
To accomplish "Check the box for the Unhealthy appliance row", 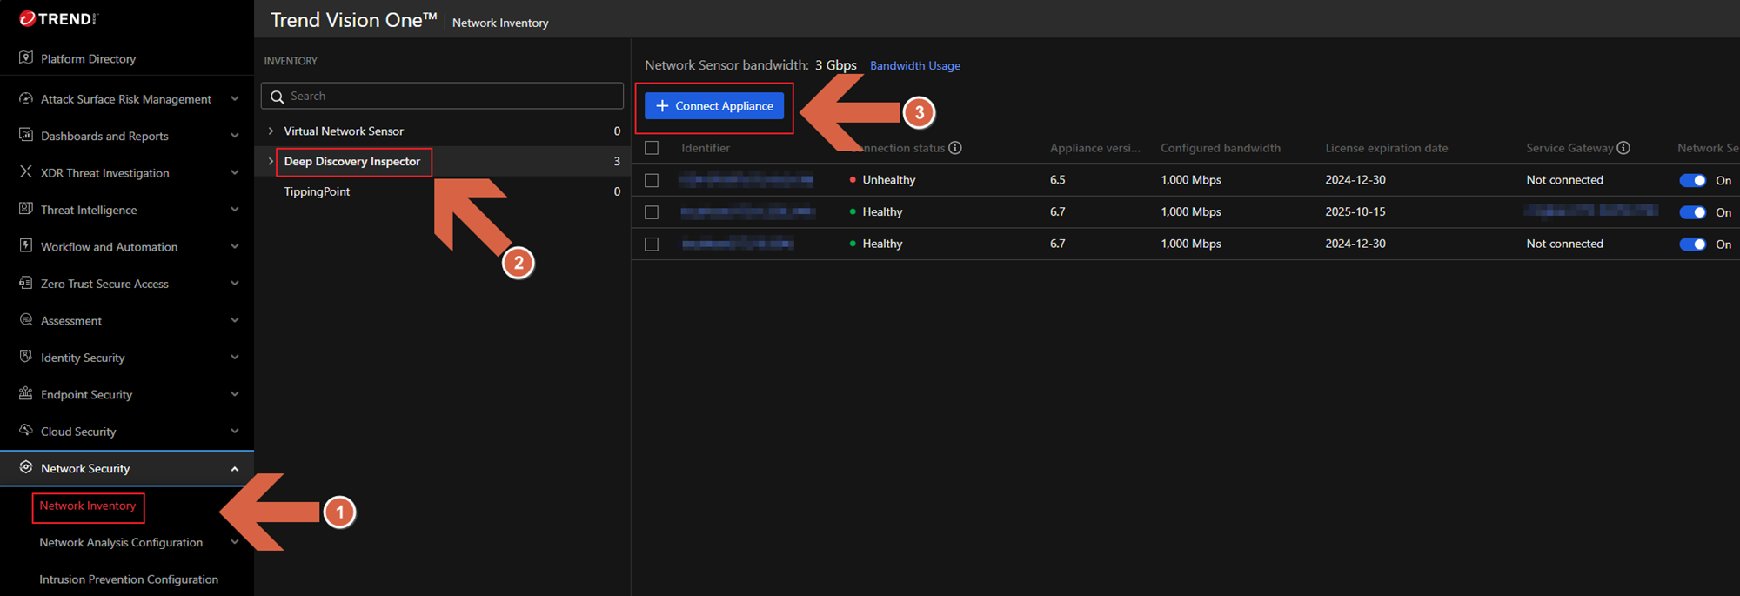I will point(652,180).
